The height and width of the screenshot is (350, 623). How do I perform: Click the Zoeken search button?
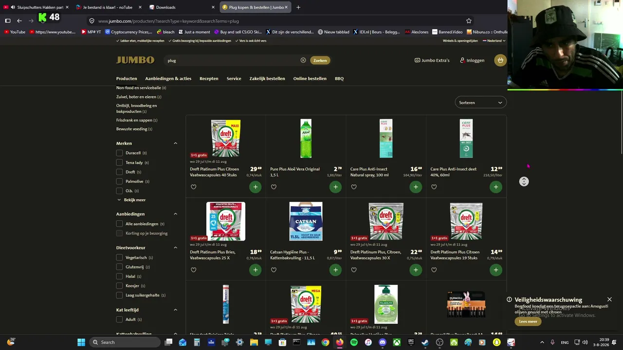(320, 60)
